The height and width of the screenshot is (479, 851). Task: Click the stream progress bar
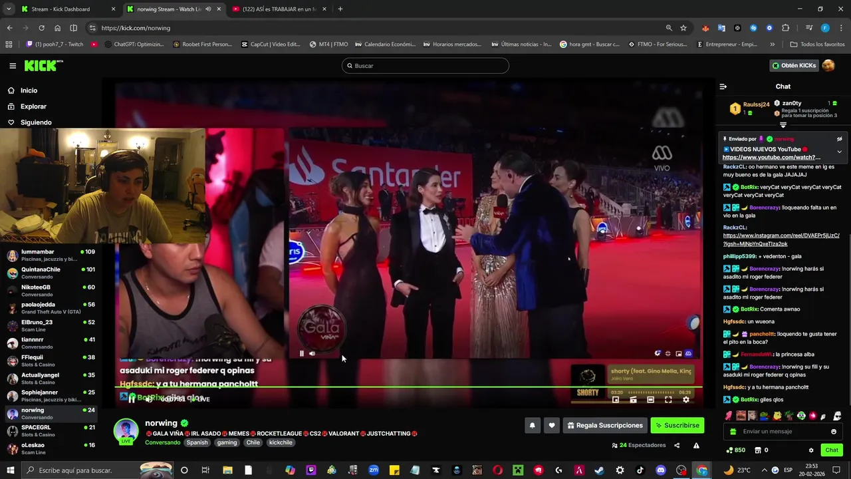pyautogui.click(x=409, y=387)
